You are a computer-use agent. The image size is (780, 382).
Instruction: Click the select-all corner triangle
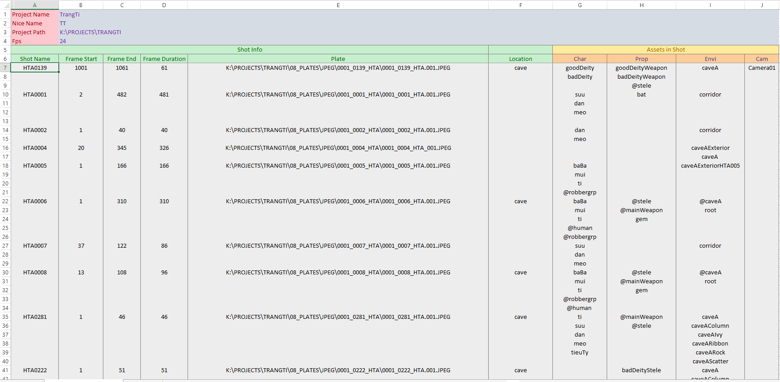coord(5,5)
